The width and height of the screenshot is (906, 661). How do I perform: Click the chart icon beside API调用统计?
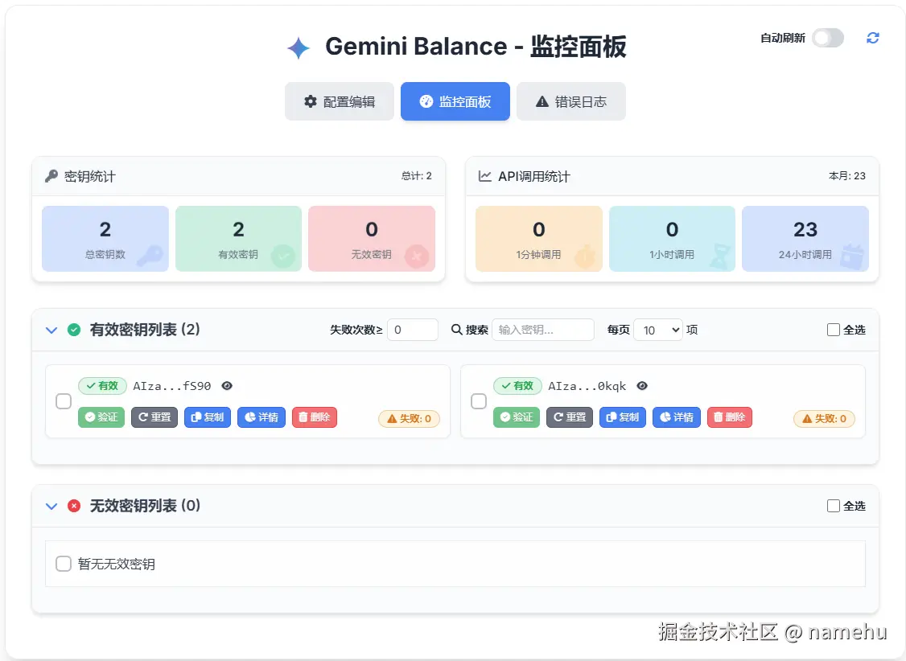[484, 176]
